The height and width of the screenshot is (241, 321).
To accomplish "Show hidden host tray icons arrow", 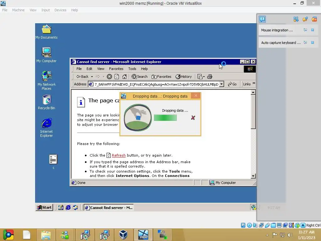I will point(267,235).
